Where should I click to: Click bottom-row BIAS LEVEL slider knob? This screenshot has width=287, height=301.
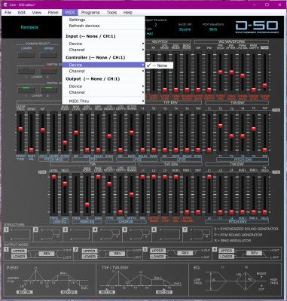pyautogui.click(x=98, y=177)
